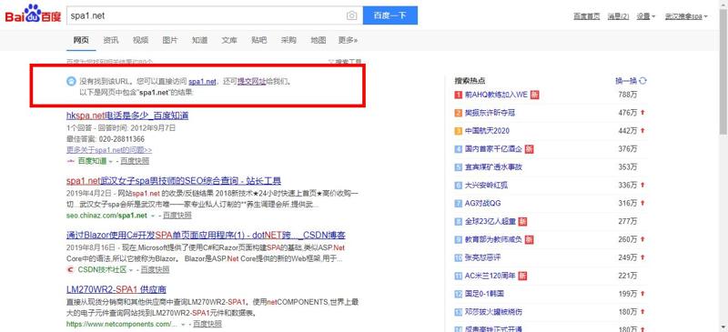The image size is (728, 332).
Task: Click 更多关于spa1.net的问题>> link
Action: (109, 150)
